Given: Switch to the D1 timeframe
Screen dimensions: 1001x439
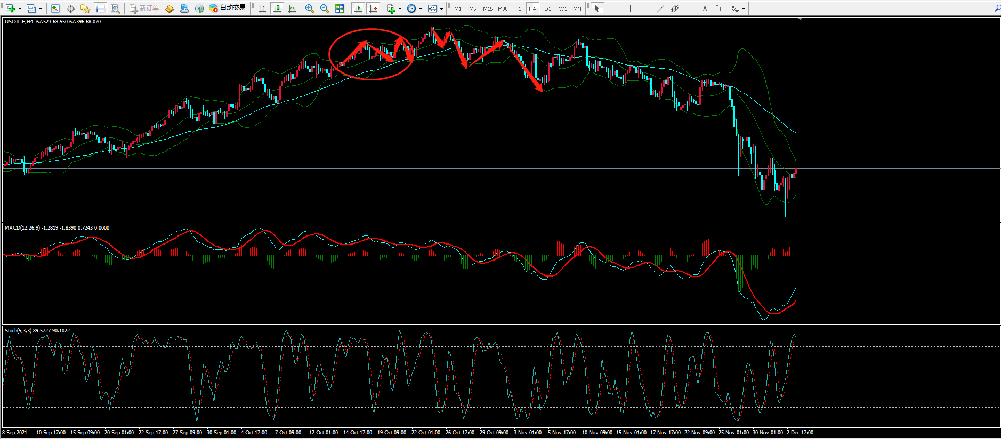Looking at the screenshot, I should pos(547,9).
